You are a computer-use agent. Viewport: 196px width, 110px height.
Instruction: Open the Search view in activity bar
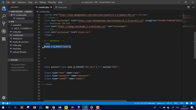(x=4, y=16)
